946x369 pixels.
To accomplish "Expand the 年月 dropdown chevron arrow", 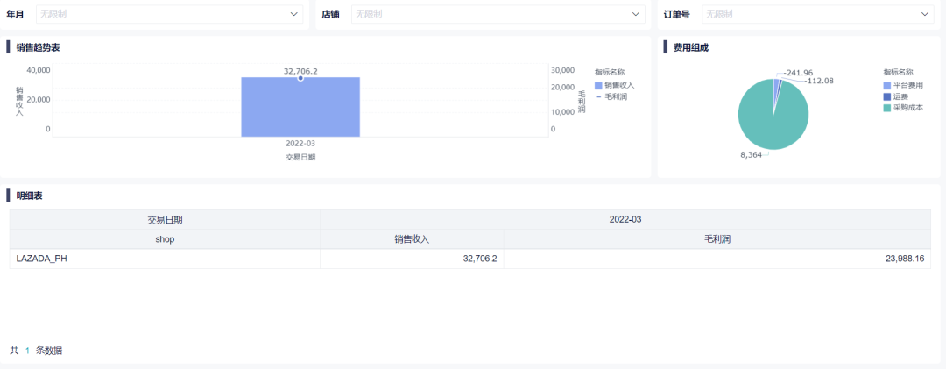I will 293,14.
